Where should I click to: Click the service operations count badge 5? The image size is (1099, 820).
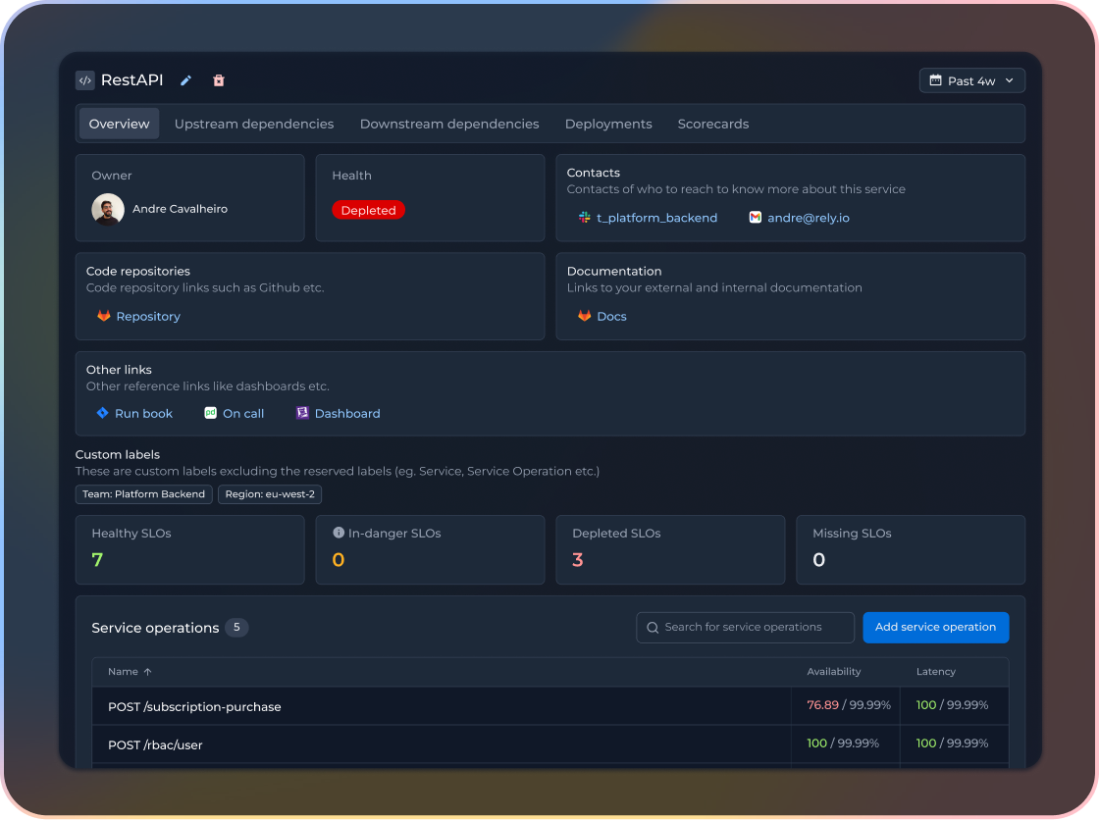point(236,628)
